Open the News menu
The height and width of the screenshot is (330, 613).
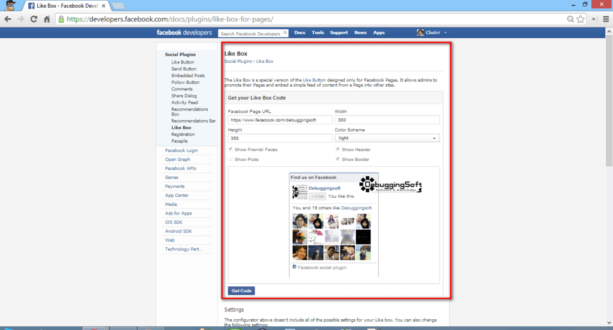pos(360,32)
